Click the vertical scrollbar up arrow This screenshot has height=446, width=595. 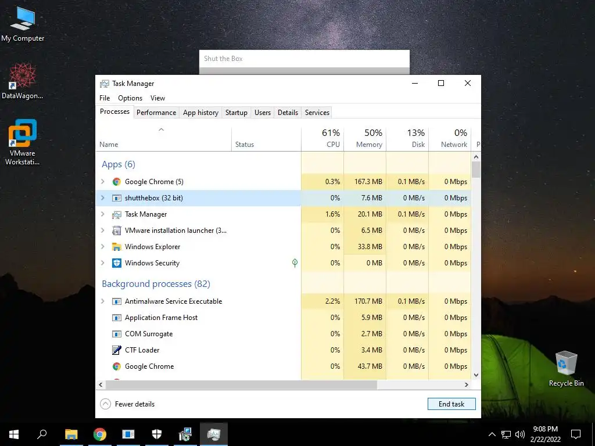coord(476,157)
